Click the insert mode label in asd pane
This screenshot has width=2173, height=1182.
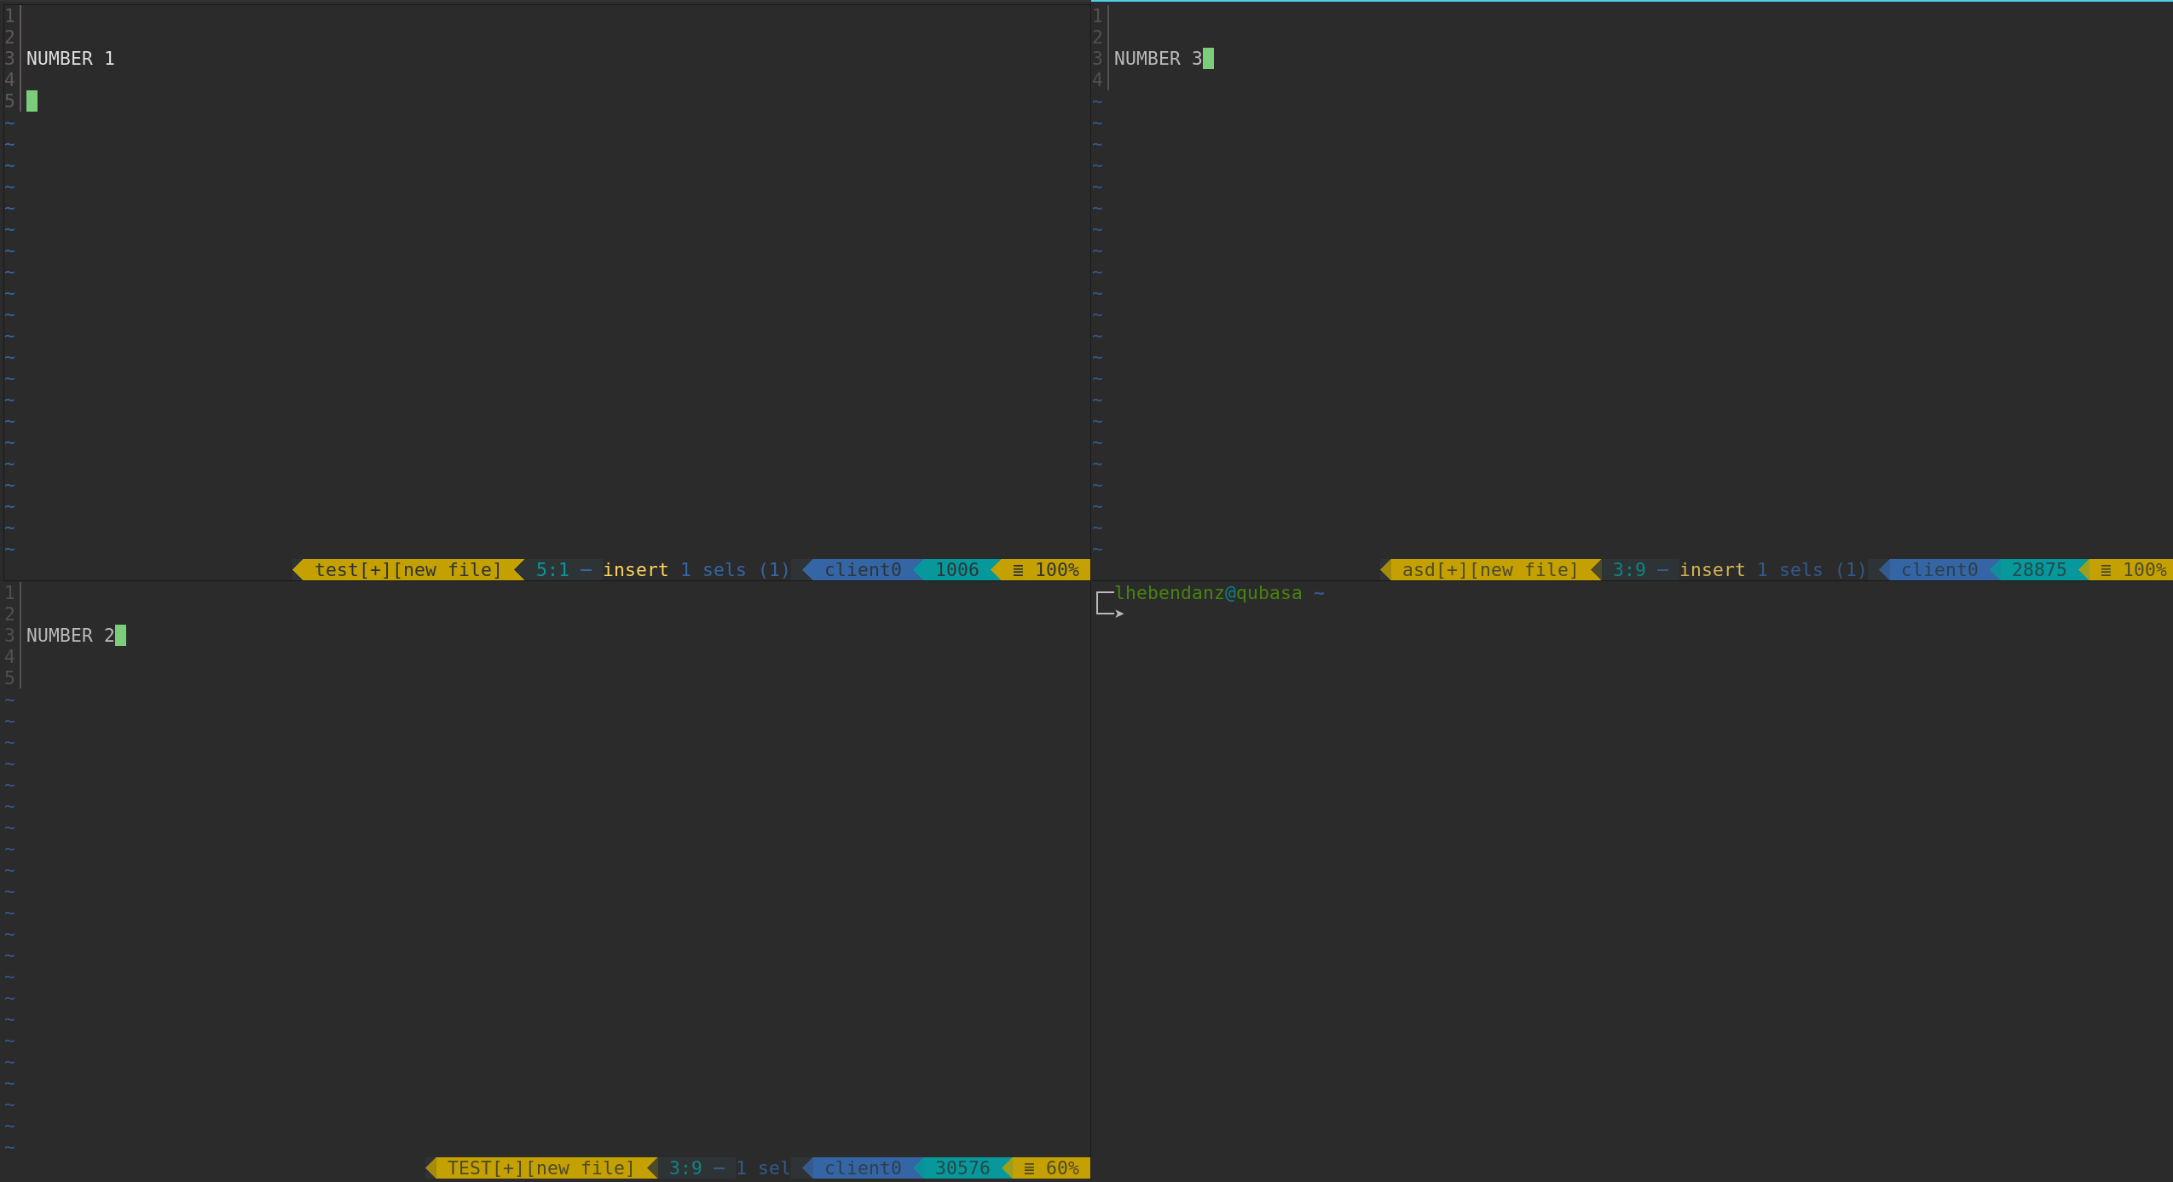click(1712, 570)
